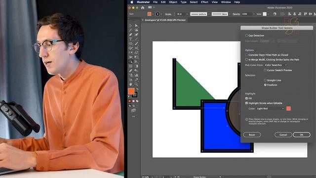The width and height of the screenshot is (316, 178).
Task: Open stroke weight 18 pt dropdown
Action: (187, 14)
